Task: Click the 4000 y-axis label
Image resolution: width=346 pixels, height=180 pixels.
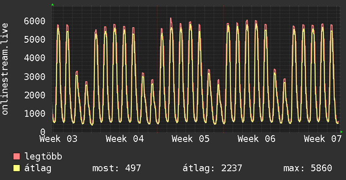Action: (x=35, y=58)
